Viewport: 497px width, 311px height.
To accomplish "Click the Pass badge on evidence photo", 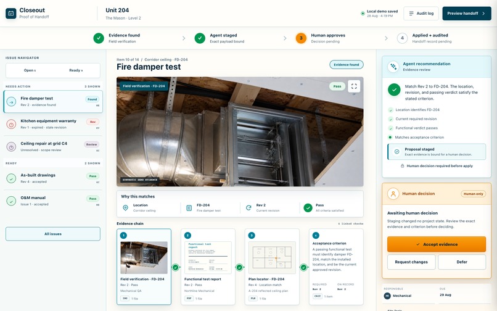I will click(x=337, y=86).
